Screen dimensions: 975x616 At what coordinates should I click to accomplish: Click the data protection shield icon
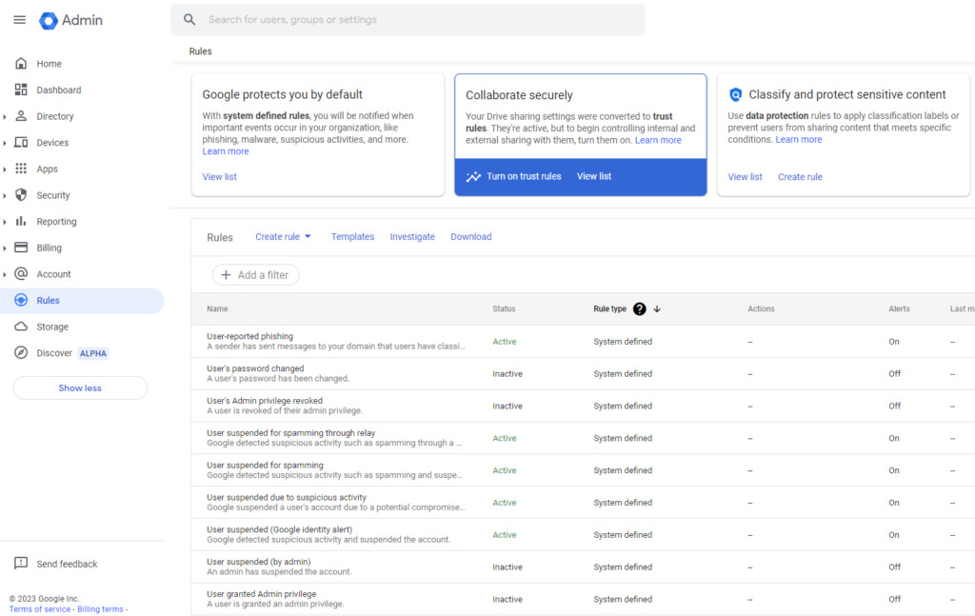coord(736,94)
